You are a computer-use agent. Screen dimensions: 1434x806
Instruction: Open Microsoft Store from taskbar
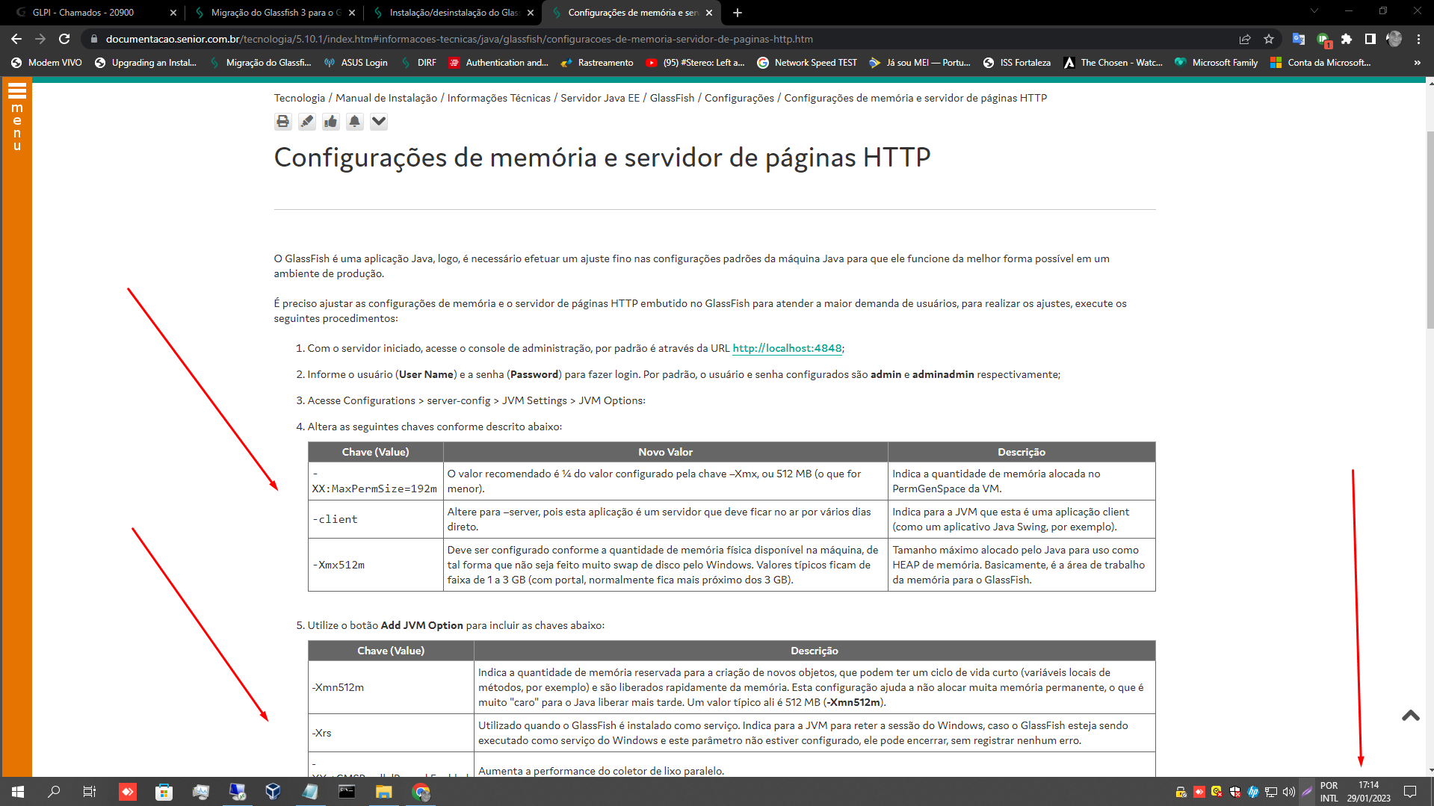pos(164,792)
